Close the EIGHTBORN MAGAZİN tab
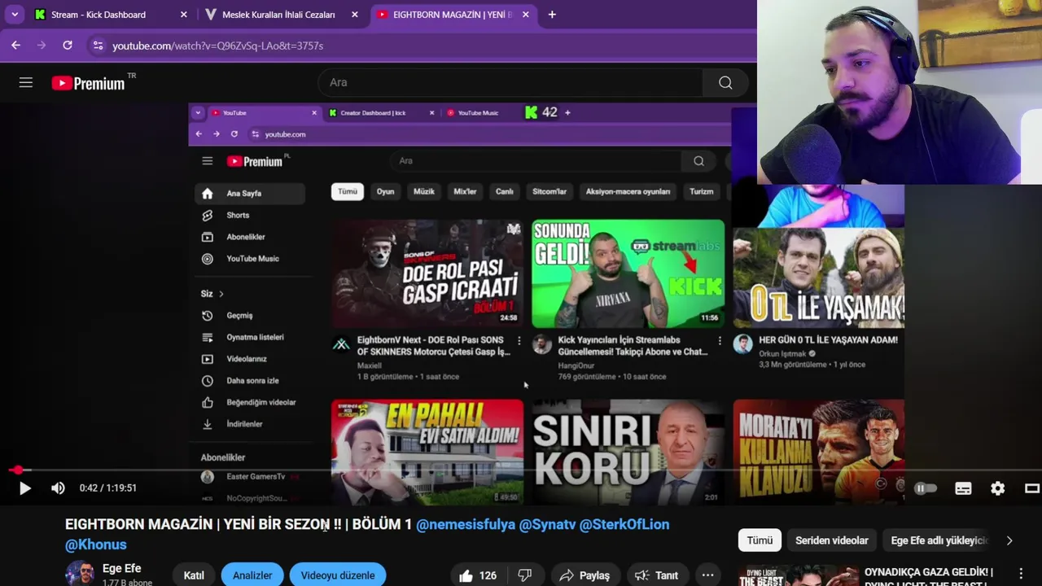This screenshot has height=586, width=1042. [x=525, y=15]
